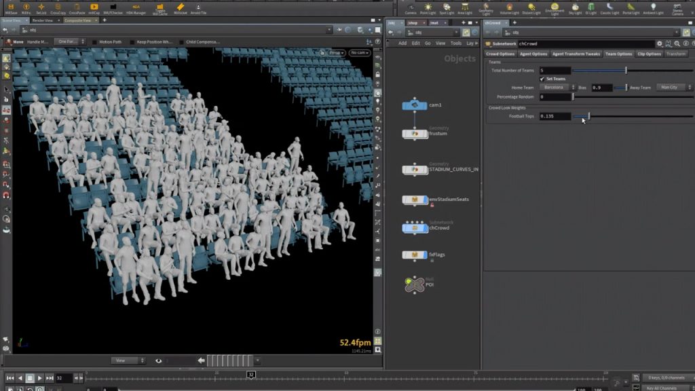
Task: Enable the Set Teams checkbox
Action: pyautogui.click(x=542, y=78)
